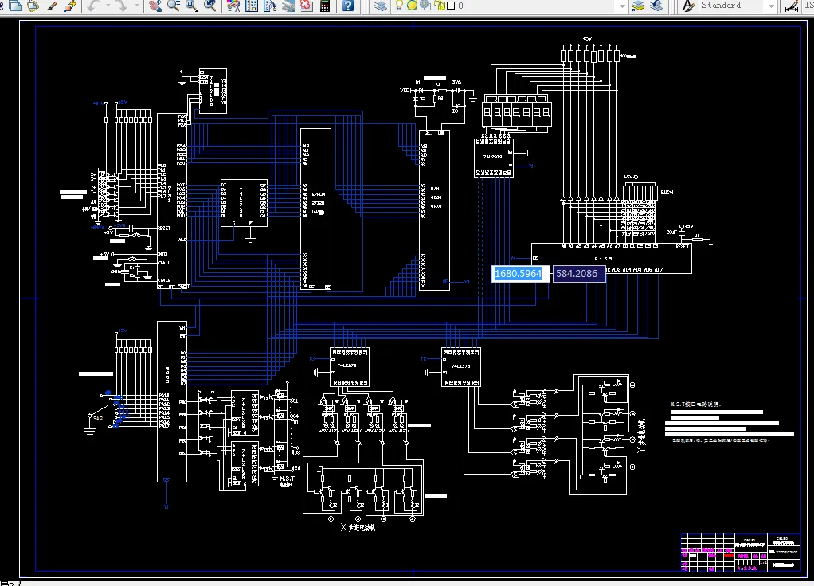Viewport: 814px width, 586px height.
Task: Click the Y coordinate field 584.2086
Action: [579, 274]
